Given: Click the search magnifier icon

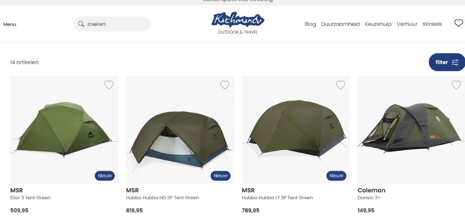Looking at the screenshot, I should [81, 24].
